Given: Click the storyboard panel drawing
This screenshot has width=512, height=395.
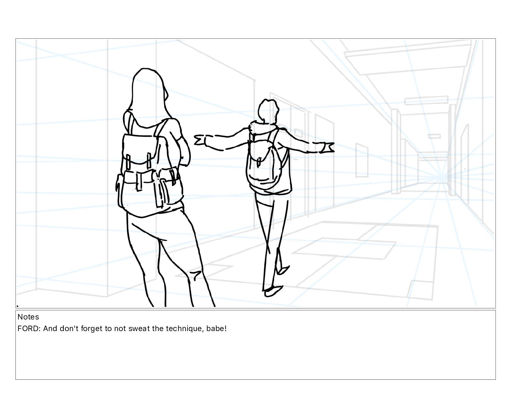Looking at the screenshot, I should [255, 173].
